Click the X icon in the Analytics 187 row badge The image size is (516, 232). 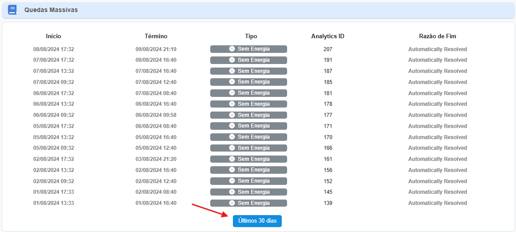tap(232, 71)
